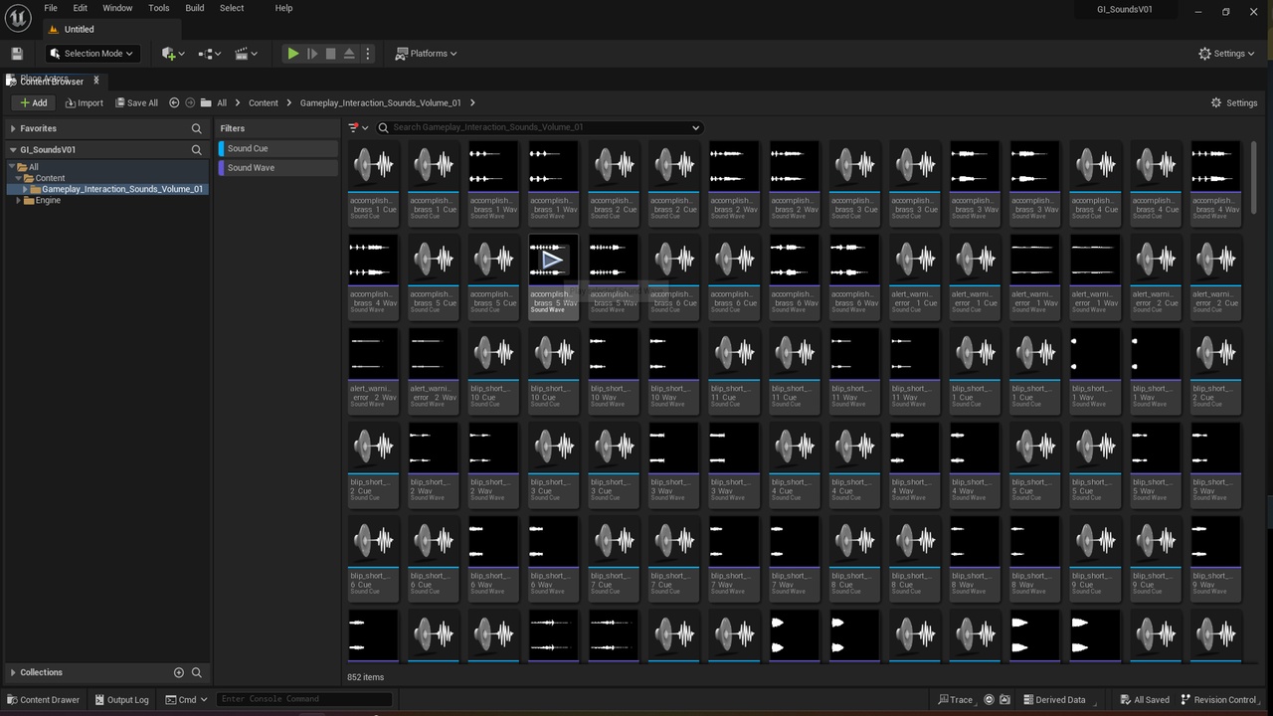Screen dimensions: 1273x716
Task: Expand the Favorites section
Action: [13, 128]
